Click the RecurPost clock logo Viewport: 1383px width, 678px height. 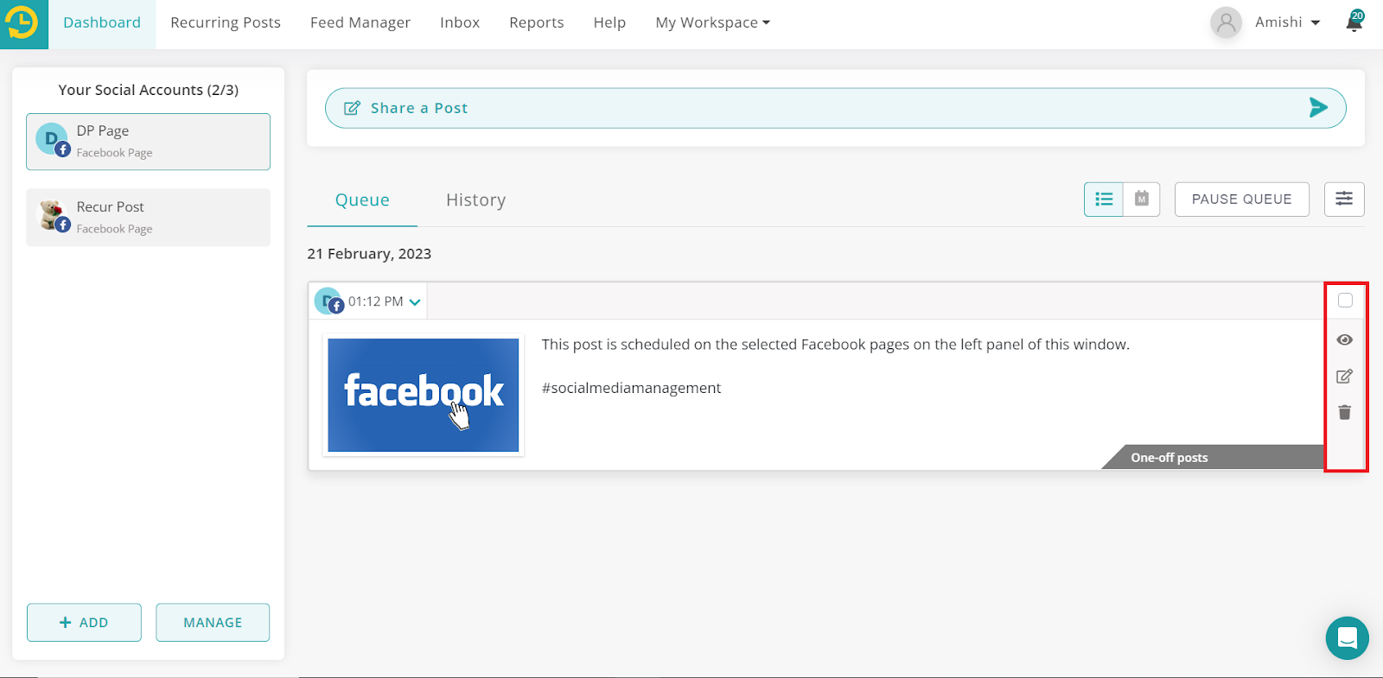tap(22, 23)
